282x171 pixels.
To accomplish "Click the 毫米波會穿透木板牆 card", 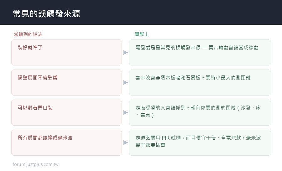I will click(x=200, y=83).
